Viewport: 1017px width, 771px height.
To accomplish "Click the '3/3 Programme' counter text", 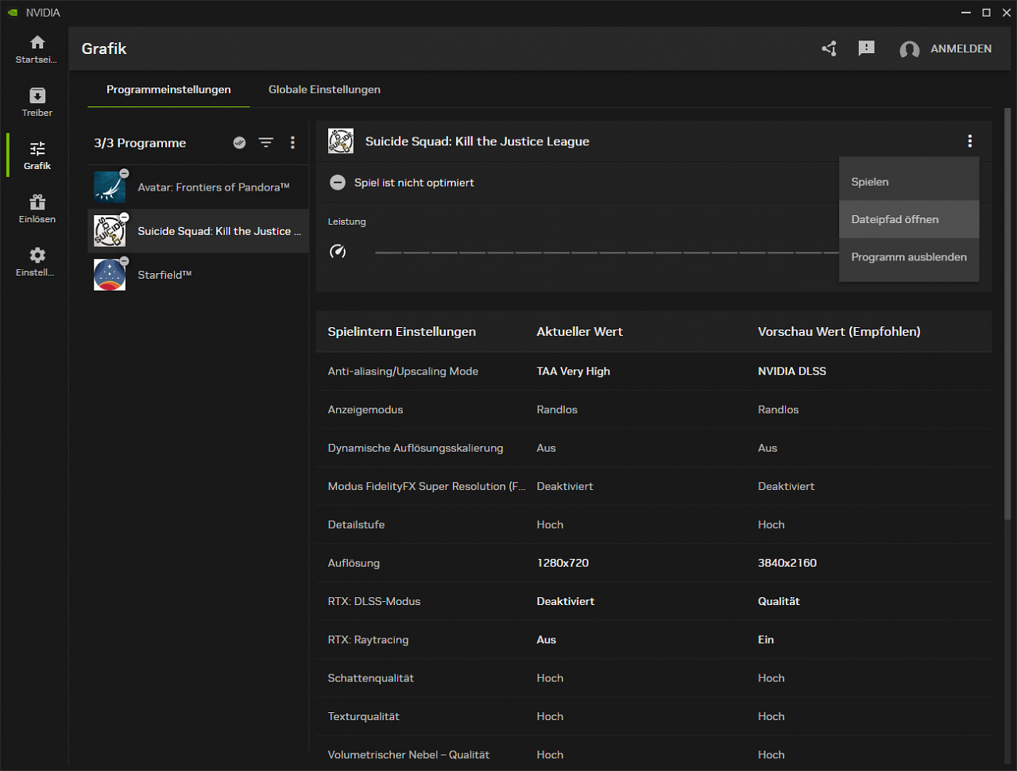I will (x=140, y=143).
